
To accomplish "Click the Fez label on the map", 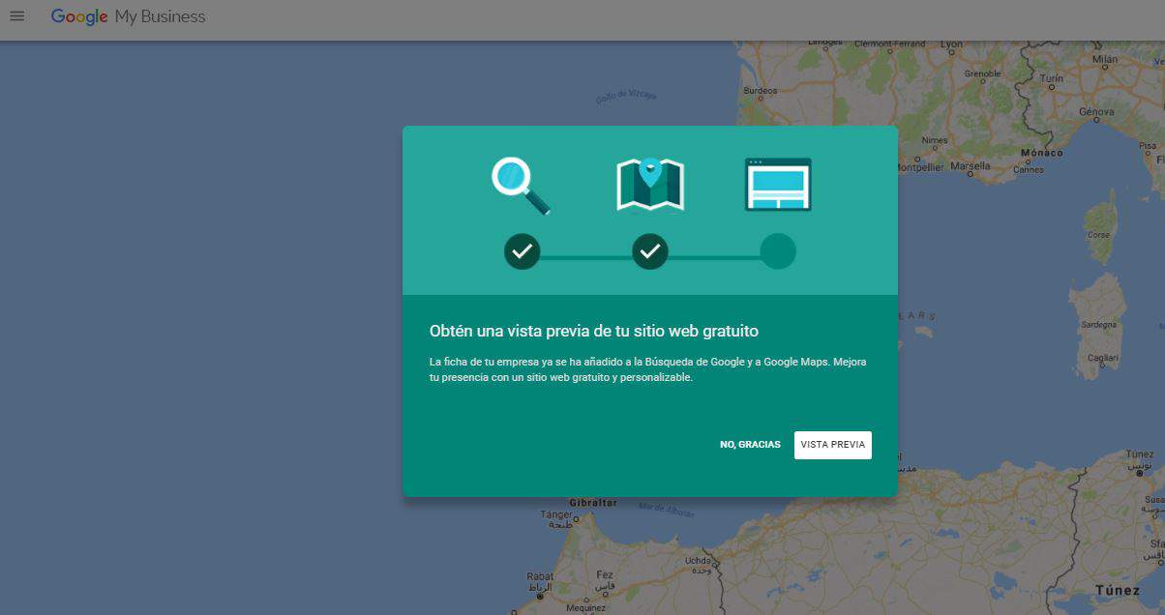I will 605,575.
